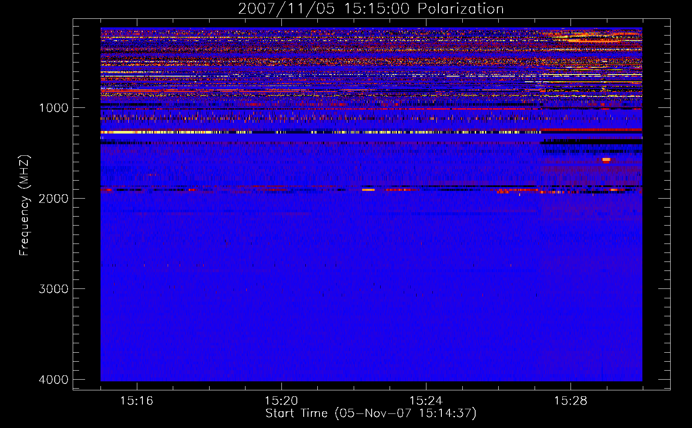Click the 15:24 time tick label

coord(426,401)
